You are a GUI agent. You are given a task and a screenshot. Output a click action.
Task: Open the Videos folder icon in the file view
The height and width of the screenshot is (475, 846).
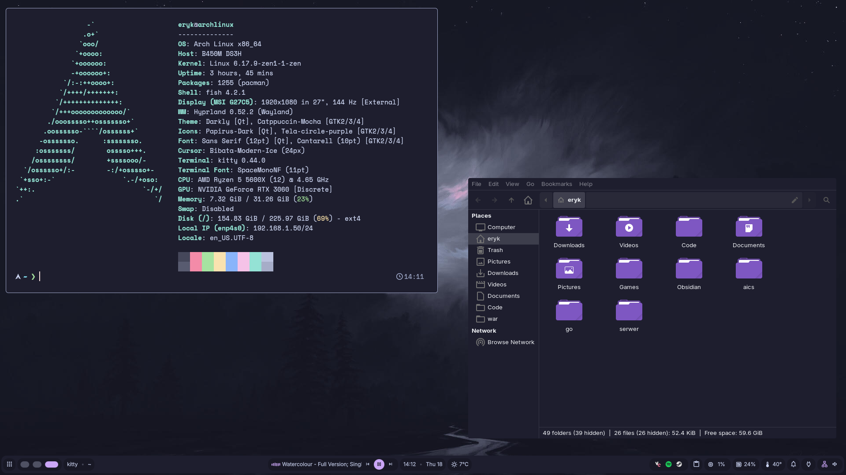[x=629, y=226]
